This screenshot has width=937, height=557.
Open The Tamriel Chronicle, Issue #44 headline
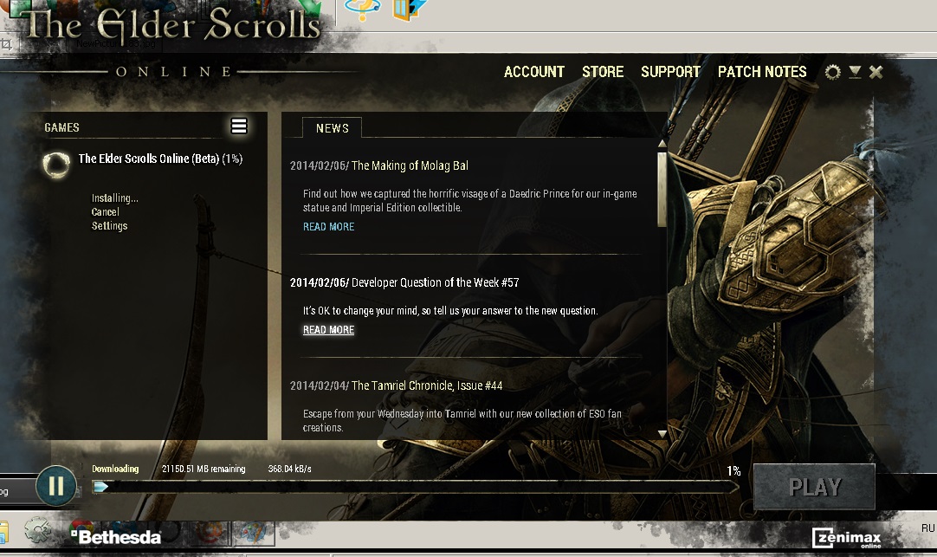pos(427,385)
